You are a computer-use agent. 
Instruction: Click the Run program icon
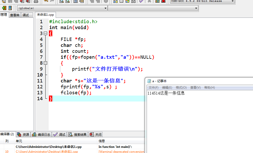(121, 1)
